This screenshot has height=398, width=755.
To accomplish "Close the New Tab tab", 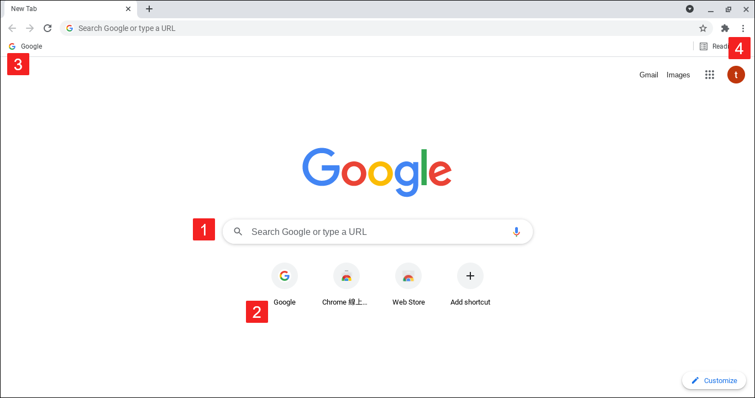I will point(128,9).
